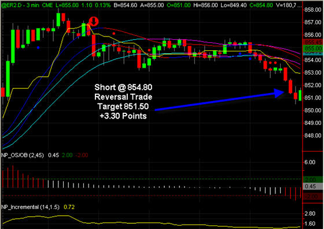324x229 pixels.
Task: Select the '@ER2.D - 3 min' symbol label
Action: coord(20,5)
